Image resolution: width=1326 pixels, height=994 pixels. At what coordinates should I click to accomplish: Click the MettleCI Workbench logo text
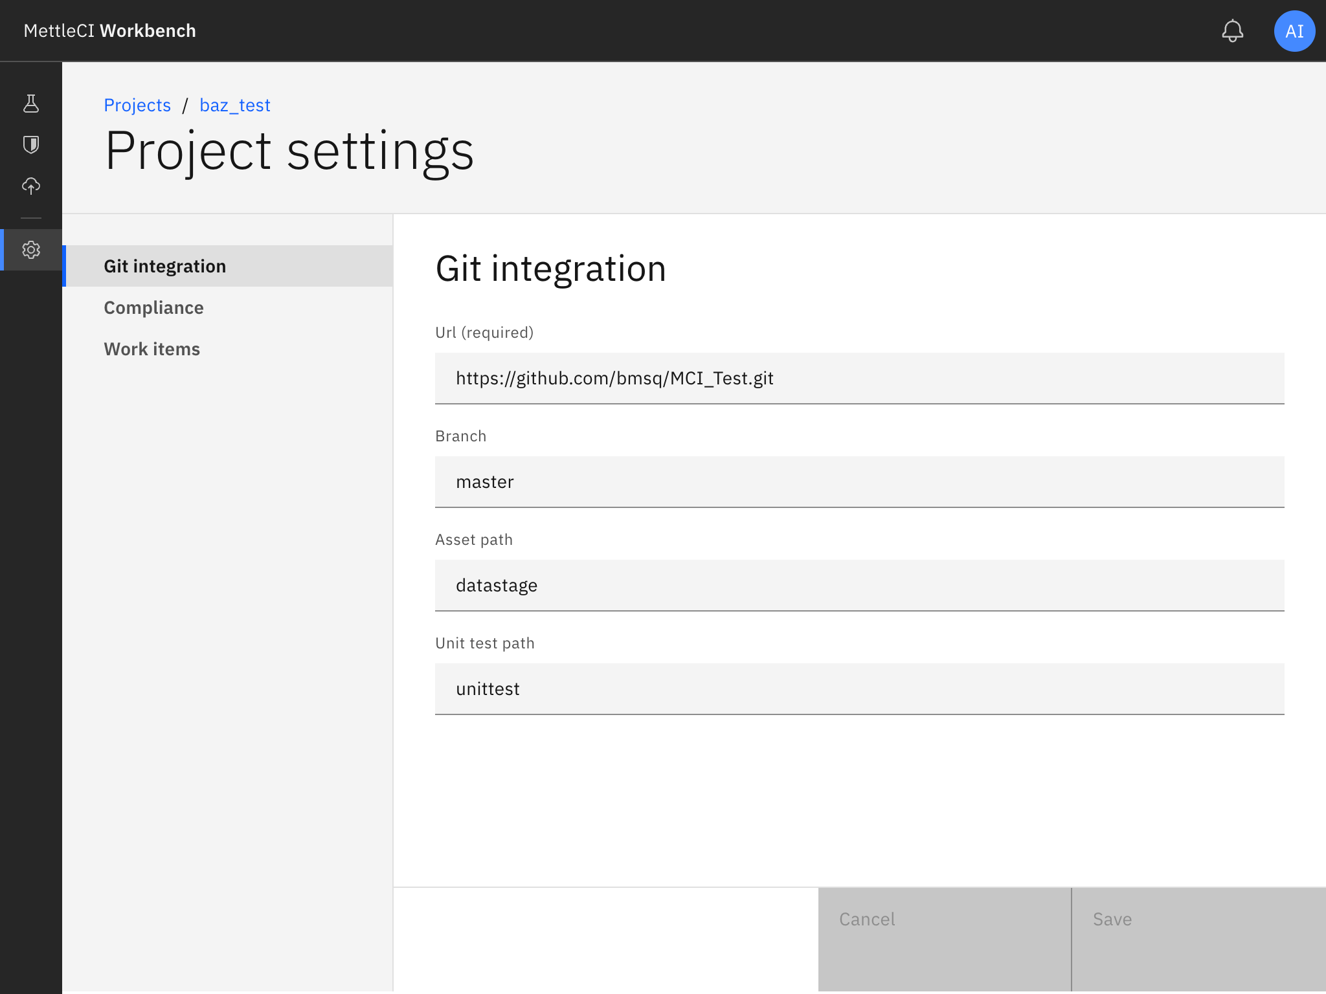click(x=109, y=30)
